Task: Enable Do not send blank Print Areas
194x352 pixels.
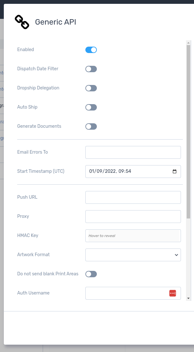Action: pos(91,274)
